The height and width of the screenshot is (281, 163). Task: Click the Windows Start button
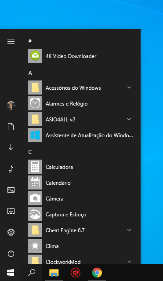point(11,273)
